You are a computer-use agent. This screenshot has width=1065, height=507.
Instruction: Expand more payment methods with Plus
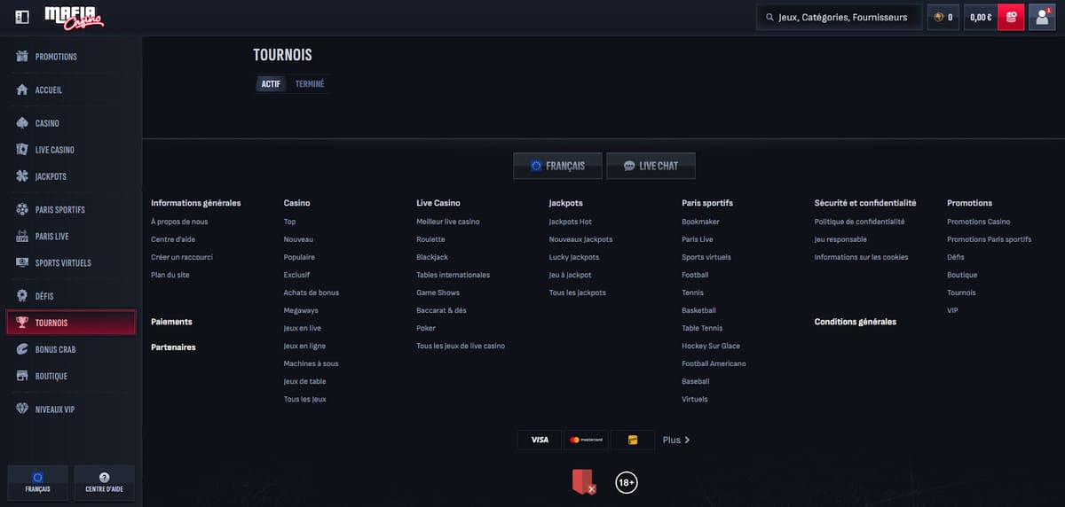(x=675, y=440)
